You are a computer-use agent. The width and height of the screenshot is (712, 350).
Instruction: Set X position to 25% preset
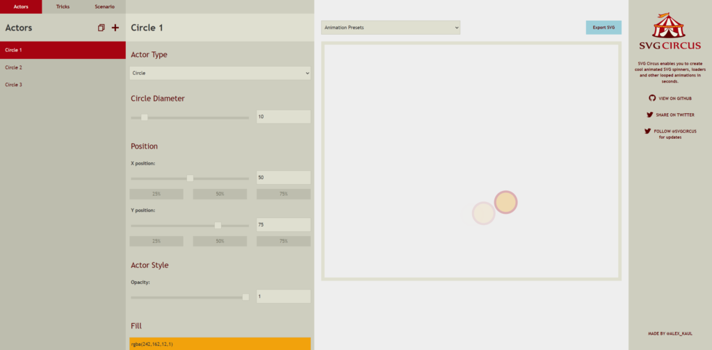(156, 194)
